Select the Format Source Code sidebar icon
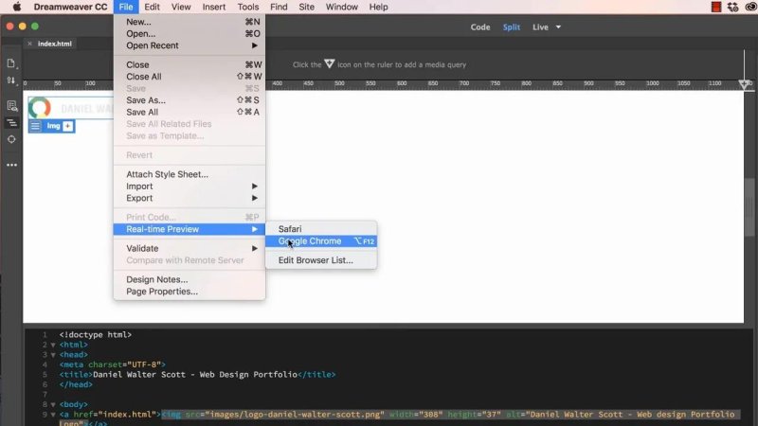 point(11,123)
